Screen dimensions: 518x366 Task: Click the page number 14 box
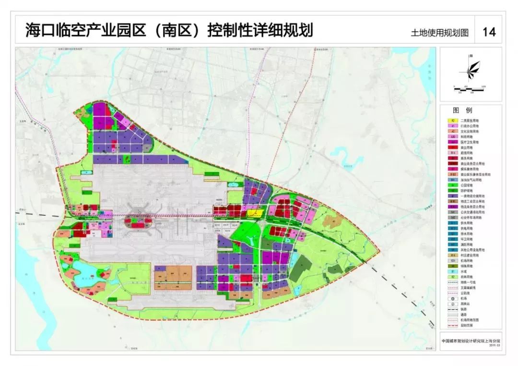tap(489, 32)
